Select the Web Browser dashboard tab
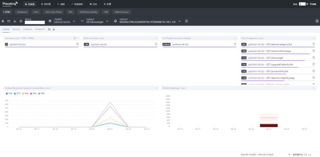 pyautogui.click(x=122, y=12)
